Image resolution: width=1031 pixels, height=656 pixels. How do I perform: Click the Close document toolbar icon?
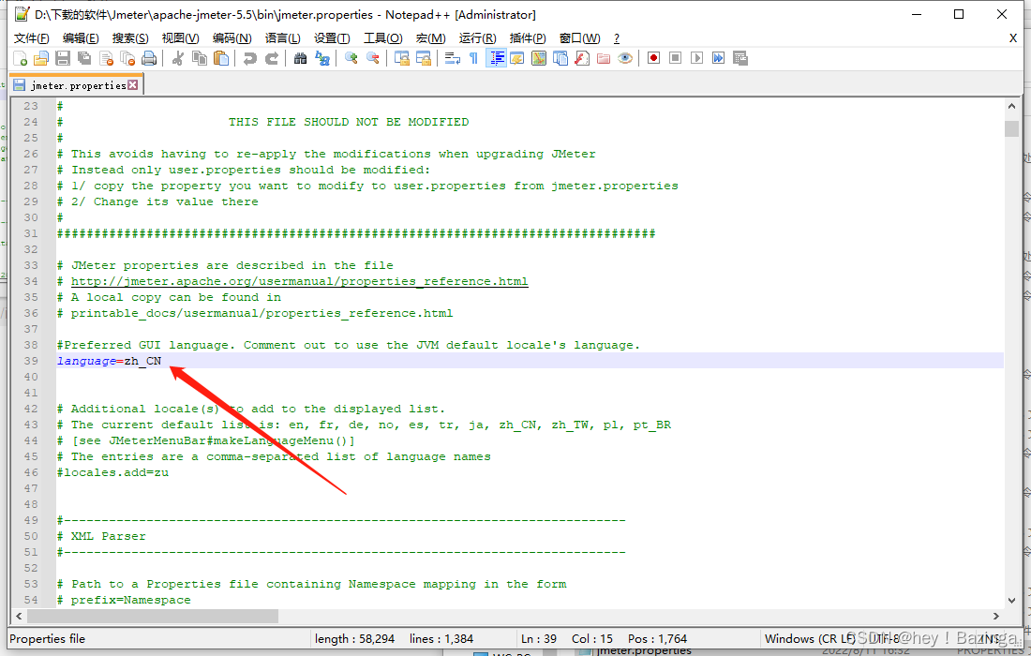[107, 58]
